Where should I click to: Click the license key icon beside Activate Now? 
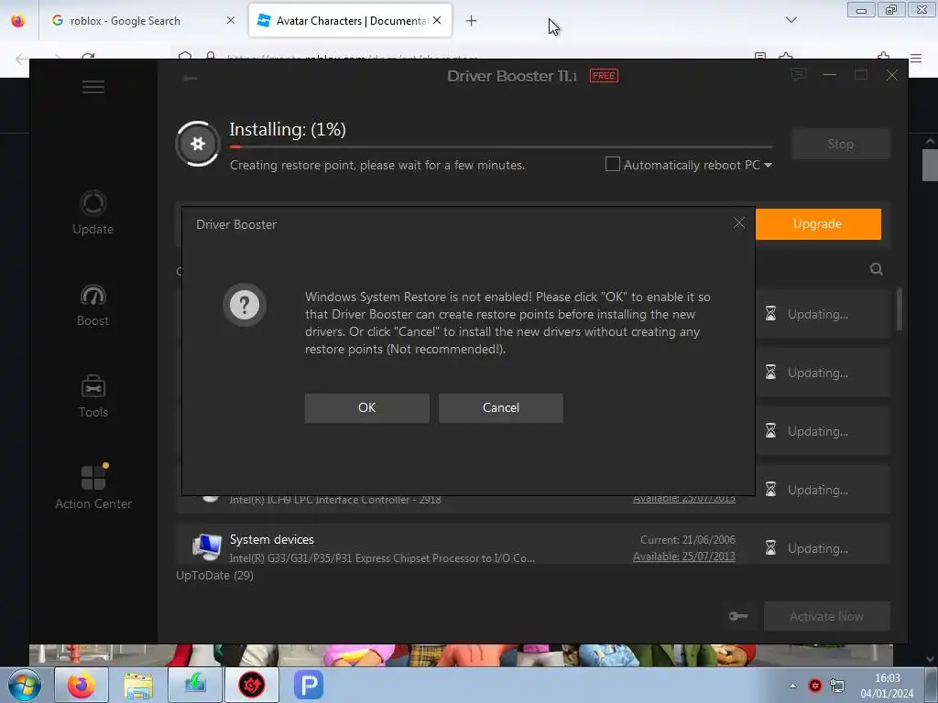click(738, 616)
